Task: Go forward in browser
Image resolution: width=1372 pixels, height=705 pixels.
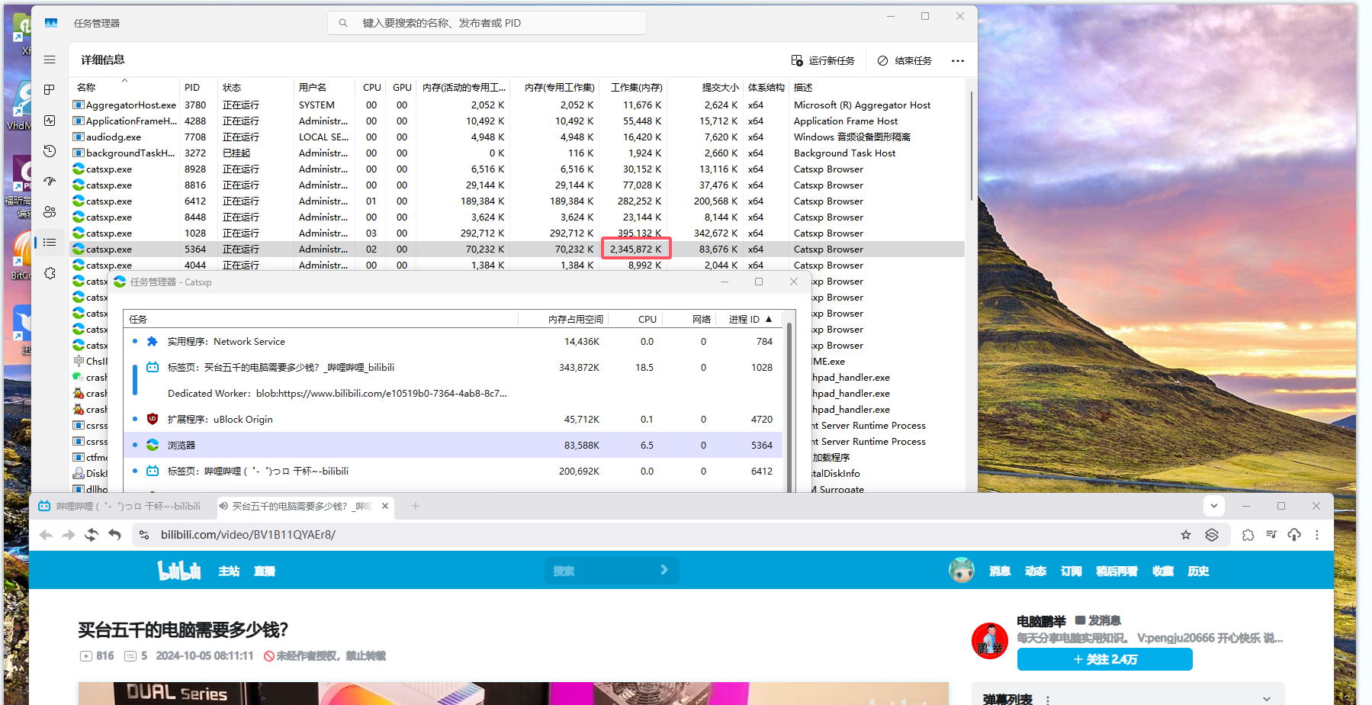Action: pos(69,535)
